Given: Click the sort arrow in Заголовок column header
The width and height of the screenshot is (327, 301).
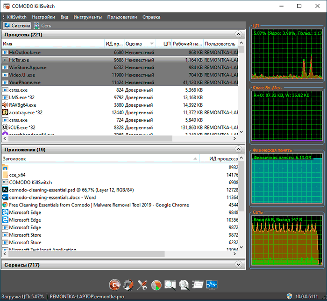Looking at the screenshot, I should pyautogui.click(x=195, y=159).
